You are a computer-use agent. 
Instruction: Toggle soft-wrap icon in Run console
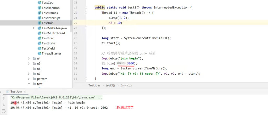pyautogui.click(x=4, y=111)
